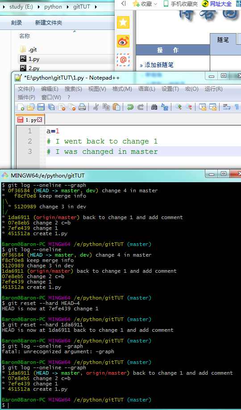Collapse the browser sidebar with the arrow icon
The width and height of the screenshot is (241, 410).
tap(124, 4)
